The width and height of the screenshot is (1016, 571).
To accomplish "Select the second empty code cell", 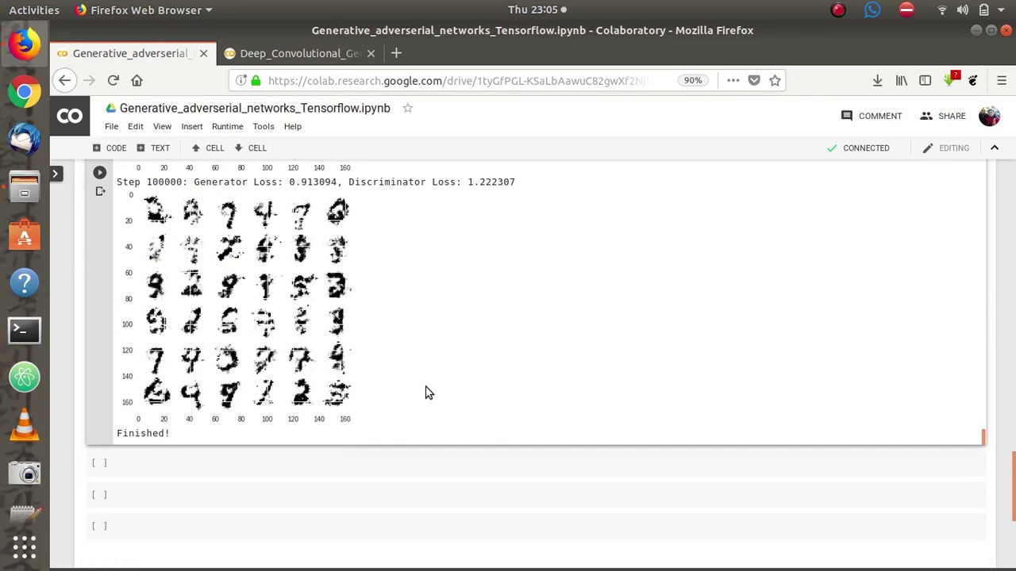I will click(536, 494).
